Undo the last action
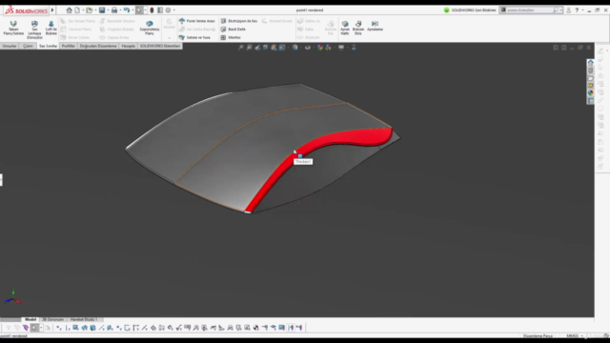Screen dimensions: 610x343 (x=127, y=10)
